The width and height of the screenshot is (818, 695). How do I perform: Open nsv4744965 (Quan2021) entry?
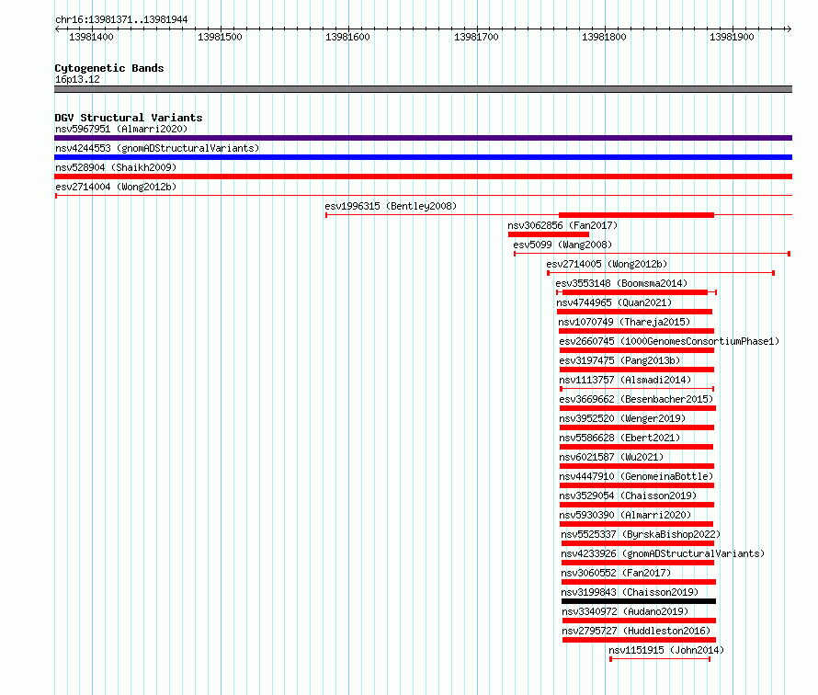coord(614,302)
